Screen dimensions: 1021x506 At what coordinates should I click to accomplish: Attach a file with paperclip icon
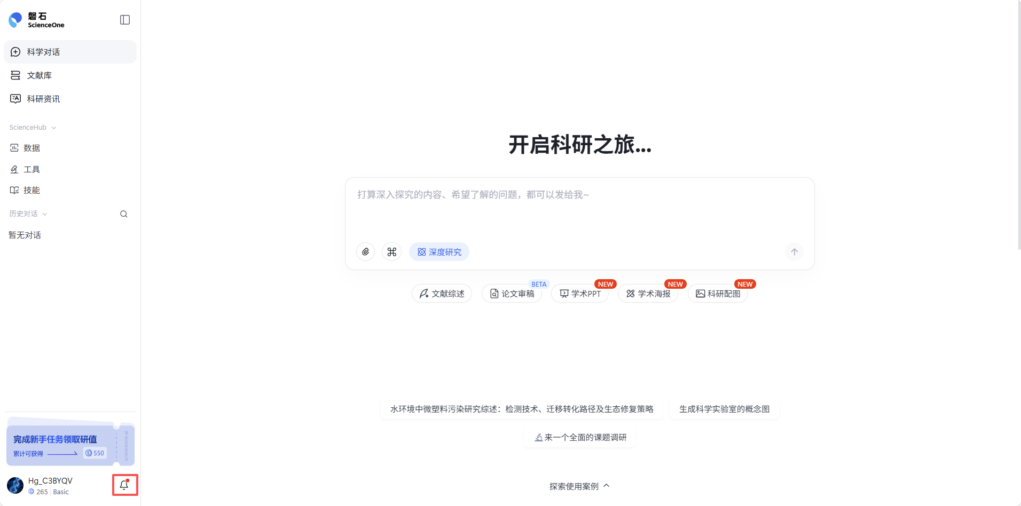click(365, 252)
